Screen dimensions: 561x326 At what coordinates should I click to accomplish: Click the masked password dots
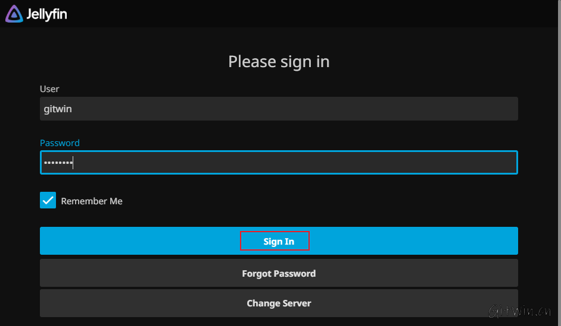tap(58, 163)
